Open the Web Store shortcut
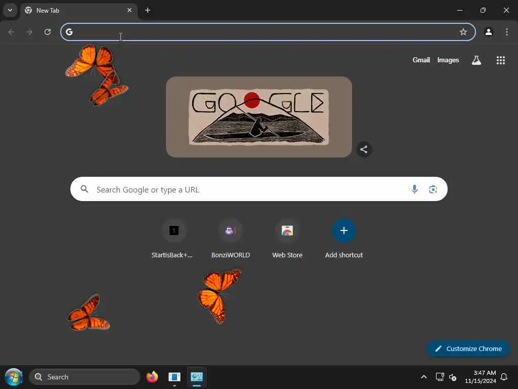This screenshot has width=518, height=389. coord(287,239)
